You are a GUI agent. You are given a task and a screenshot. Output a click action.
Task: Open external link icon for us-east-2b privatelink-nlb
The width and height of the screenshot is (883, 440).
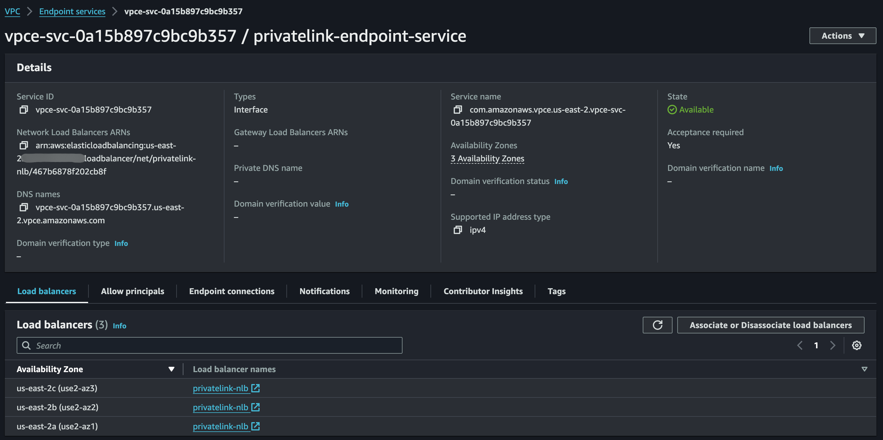click(255, 407)
